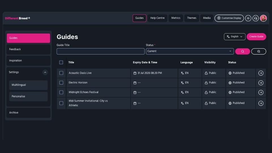Click the Acoustic Oasis Live title

click(x=80, y=73)
